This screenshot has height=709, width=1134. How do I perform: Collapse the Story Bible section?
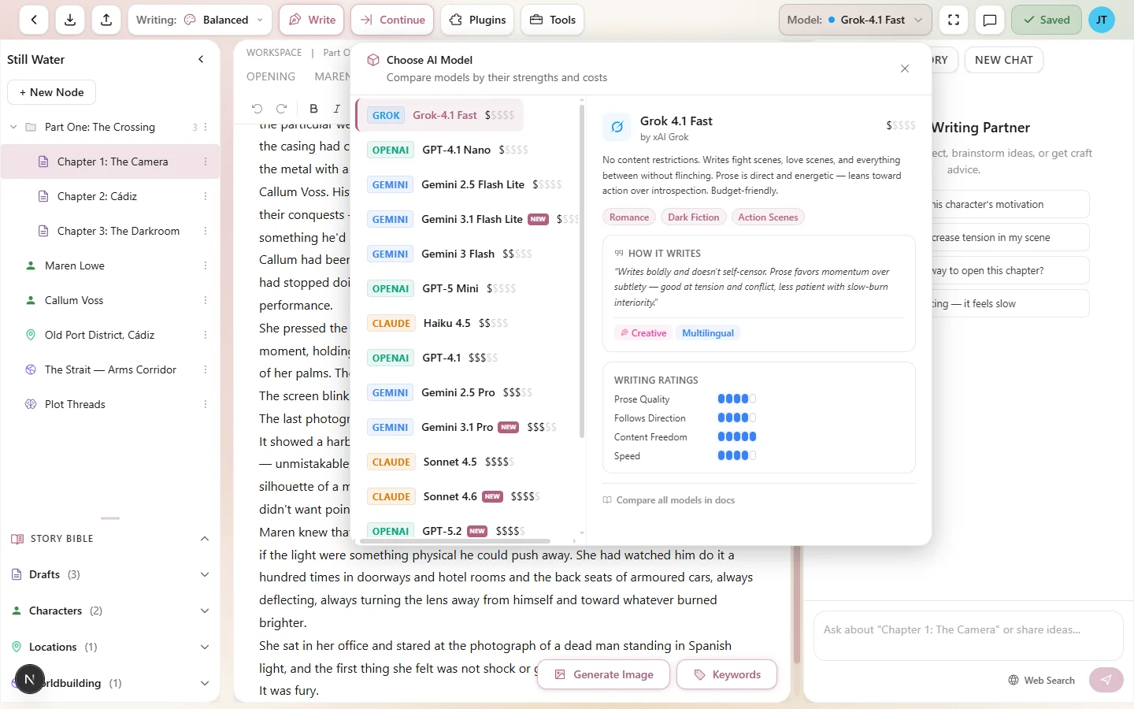point(205,539)
